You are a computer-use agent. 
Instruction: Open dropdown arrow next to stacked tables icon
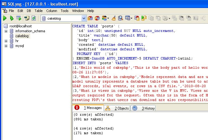131,18
